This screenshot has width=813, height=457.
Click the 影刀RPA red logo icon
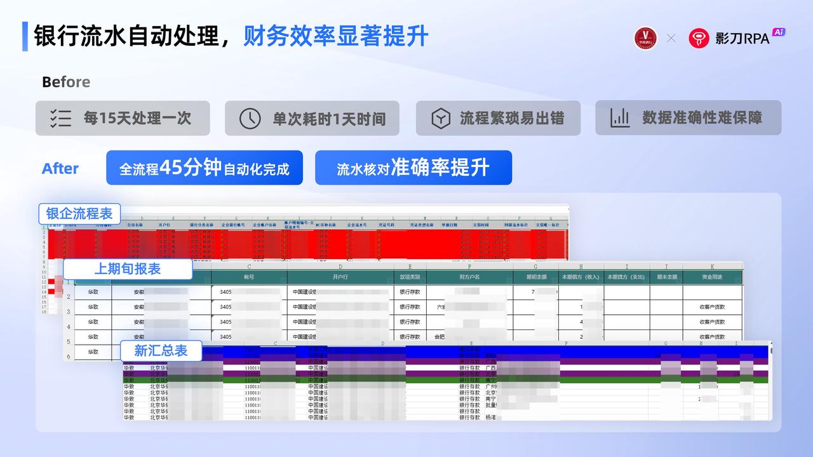(x=699, y=38)
